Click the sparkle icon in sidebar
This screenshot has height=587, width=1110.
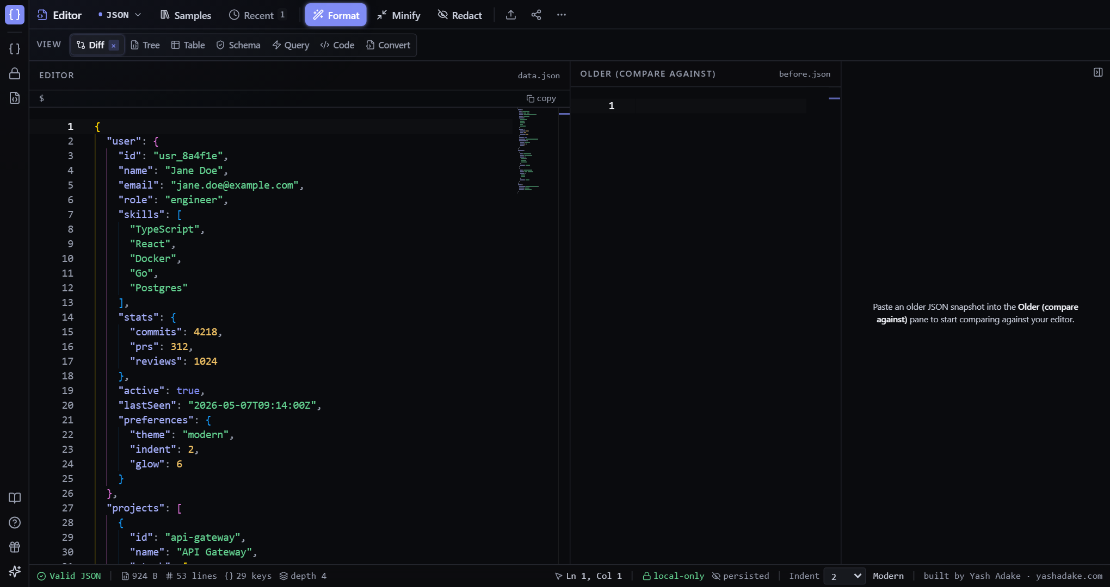pyautogui.click(x=15, y=571)
